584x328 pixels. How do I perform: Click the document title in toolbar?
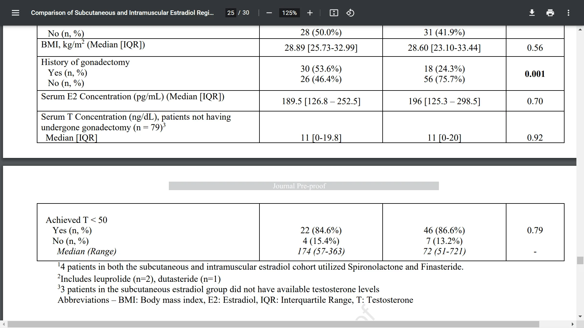click(122, 13)
